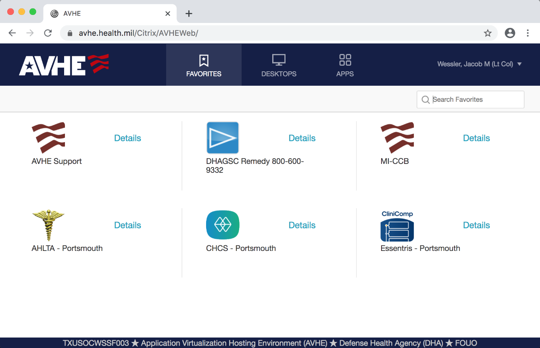The image size is (540, 348).
Task: Switch to the APPS tab
Action: pos(345,65)
